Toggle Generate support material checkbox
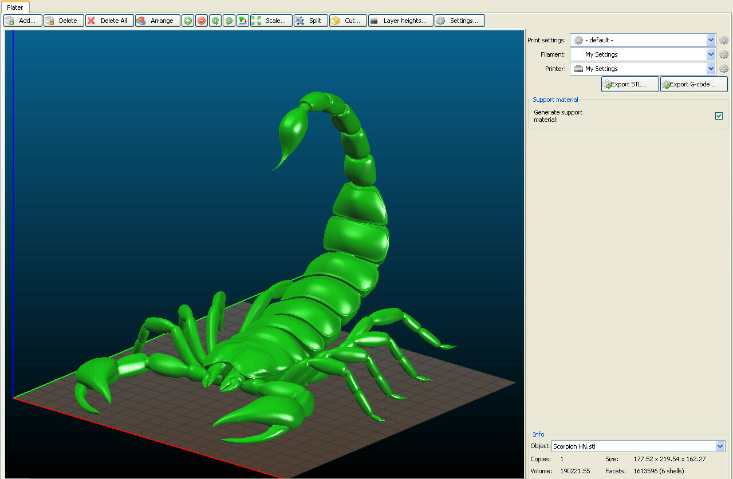The image size is (733, 479). (x=719, y=116)
